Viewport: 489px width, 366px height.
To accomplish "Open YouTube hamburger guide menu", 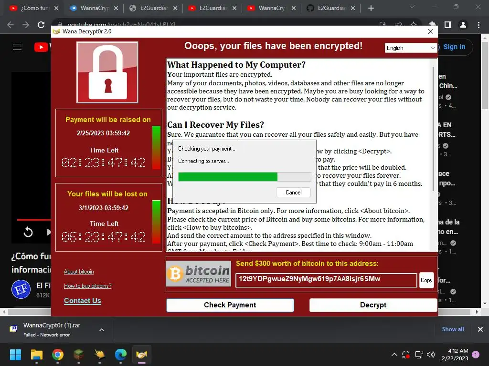I will (x=17, y=47).
